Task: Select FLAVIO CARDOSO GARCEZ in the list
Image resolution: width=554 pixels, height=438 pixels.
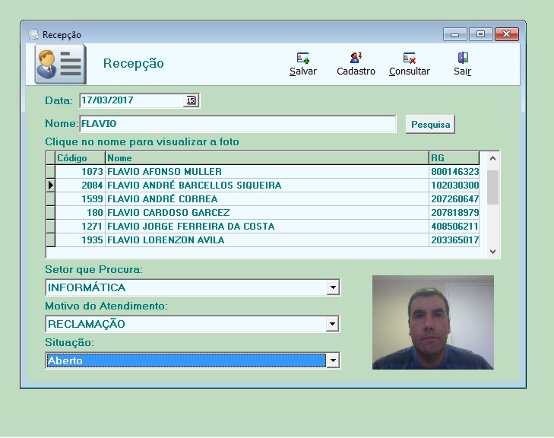Action: pyautogui.click(x=169, y=213)
